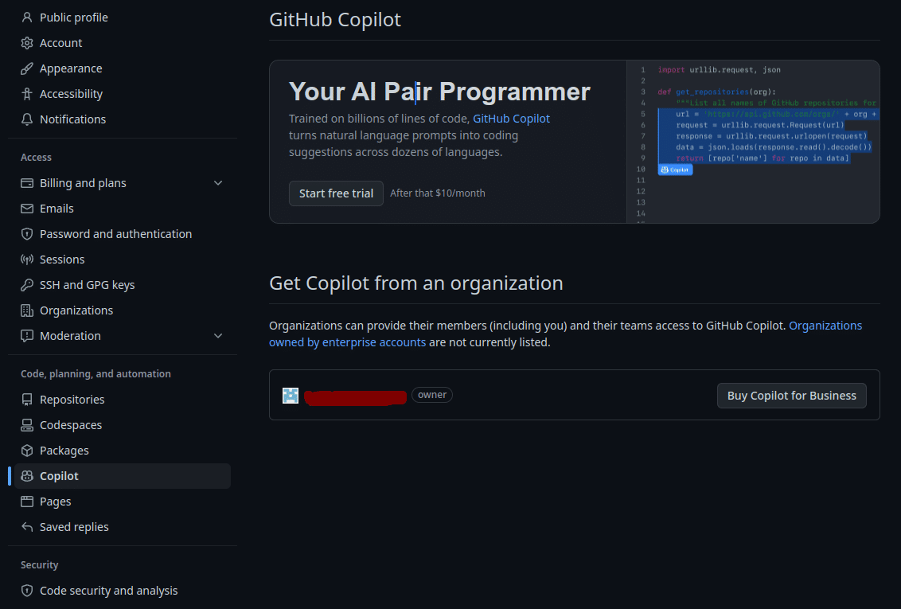Click the 'Security' section label

click(39, 565)
